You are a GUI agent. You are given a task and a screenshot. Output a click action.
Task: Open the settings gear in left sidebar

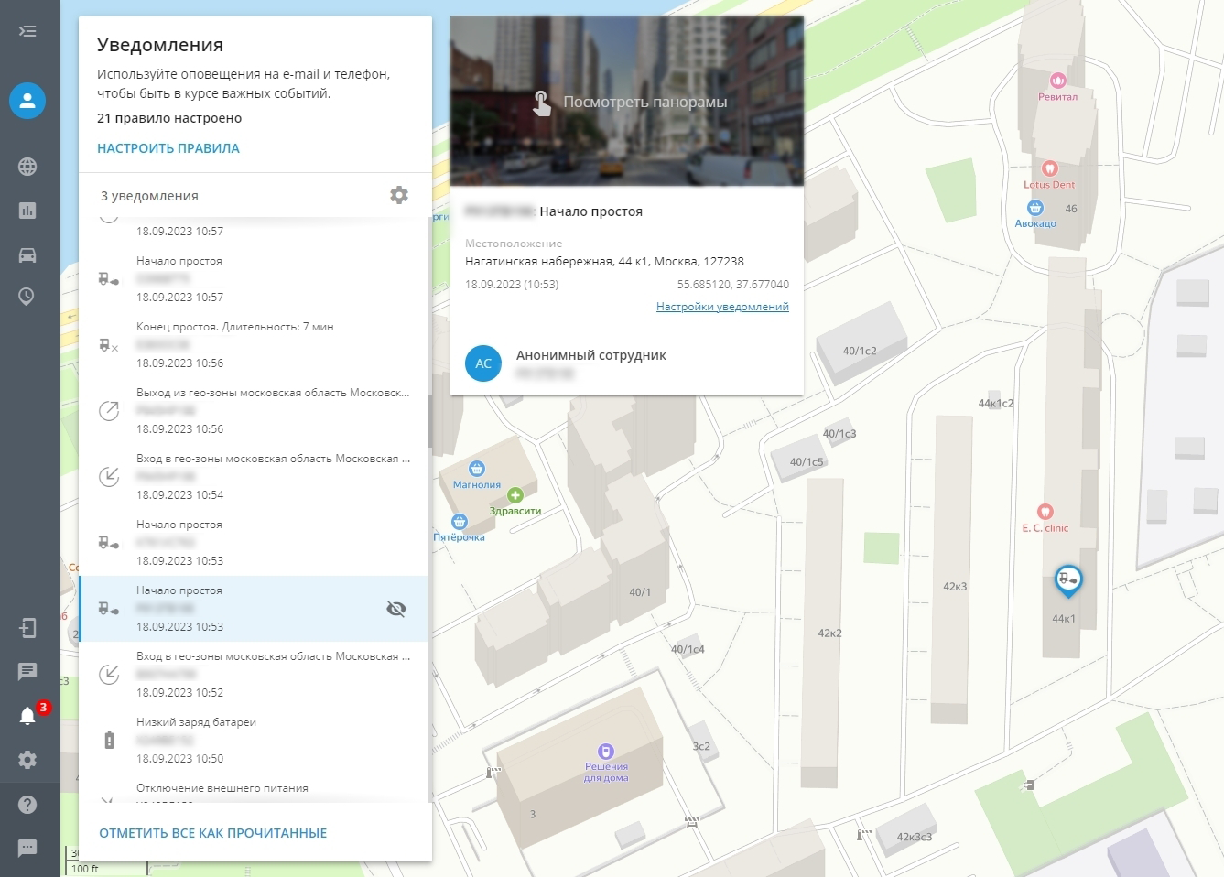[27, 760]
